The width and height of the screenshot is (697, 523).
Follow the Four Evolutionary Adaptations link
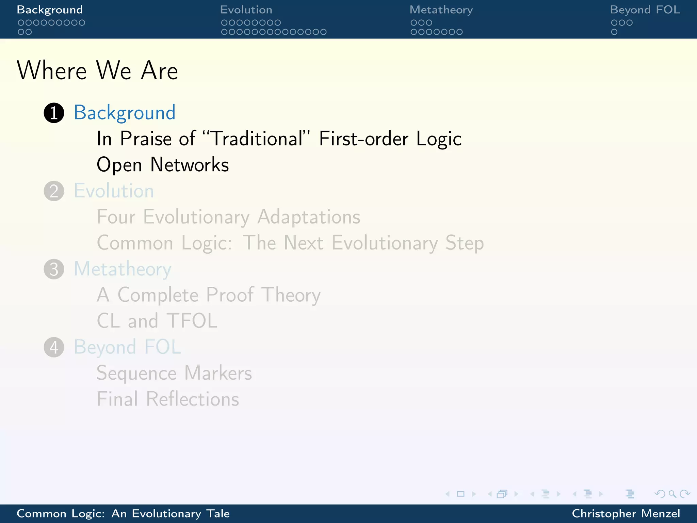tap(228, 217)
